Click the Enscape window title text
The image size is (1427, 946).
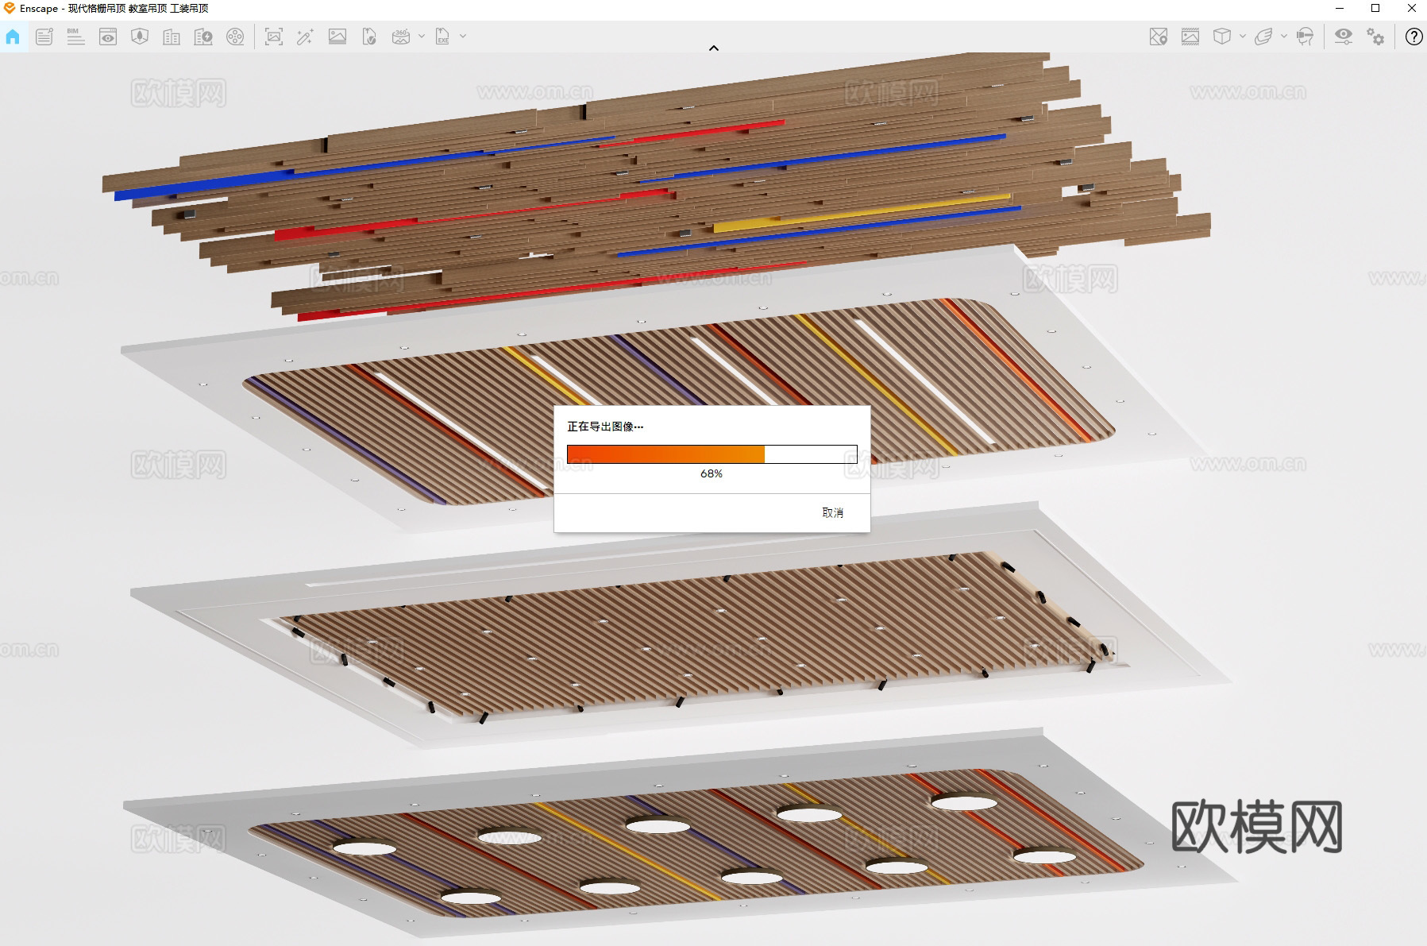point(114,9)
